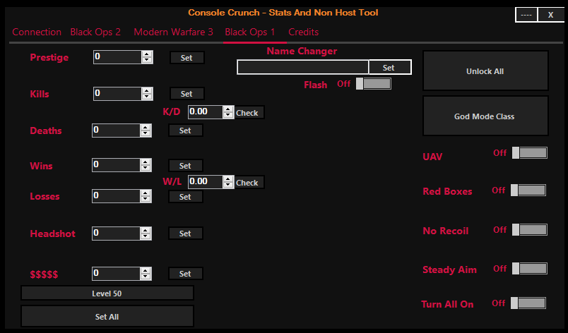Decrease the Prestige value with down arrow
This screenshot has width=568, height=333.
pyautogui.click(x=147, y=60)
